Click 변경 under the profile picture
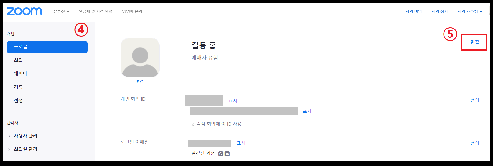This screenshot has height=166, width=493. (x=140, y=82)
